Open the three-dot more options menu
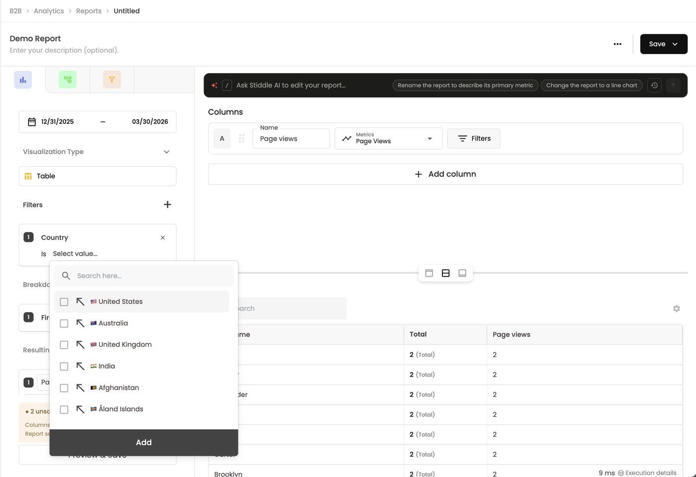This screenshot has height=477, width=696. pos(617,44)
